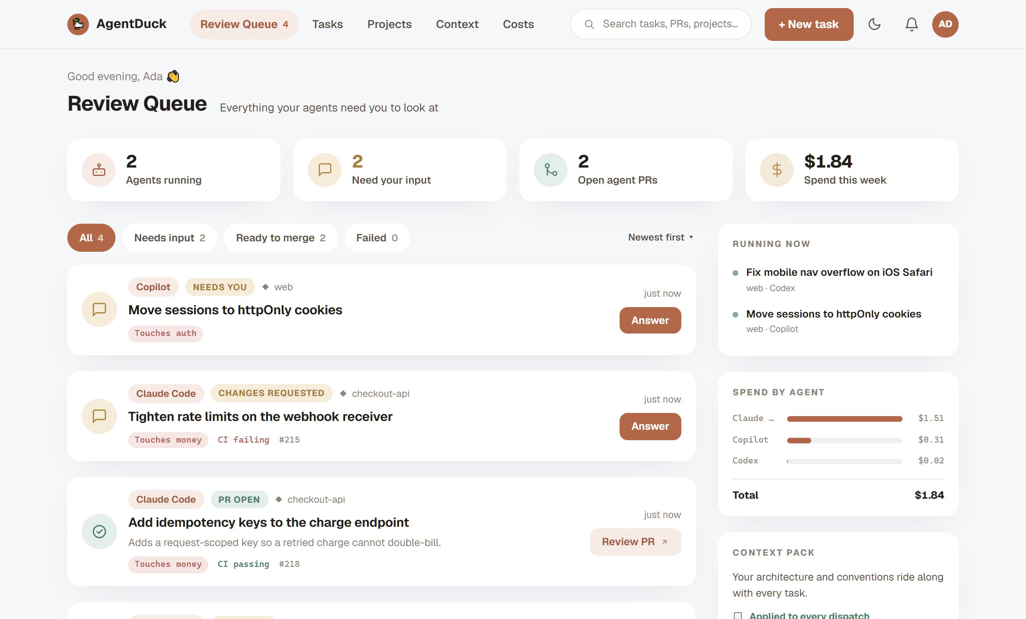Click the CHANGES REQUESTED status badge
Screen dimensions: 1026x619
(271, 393)
